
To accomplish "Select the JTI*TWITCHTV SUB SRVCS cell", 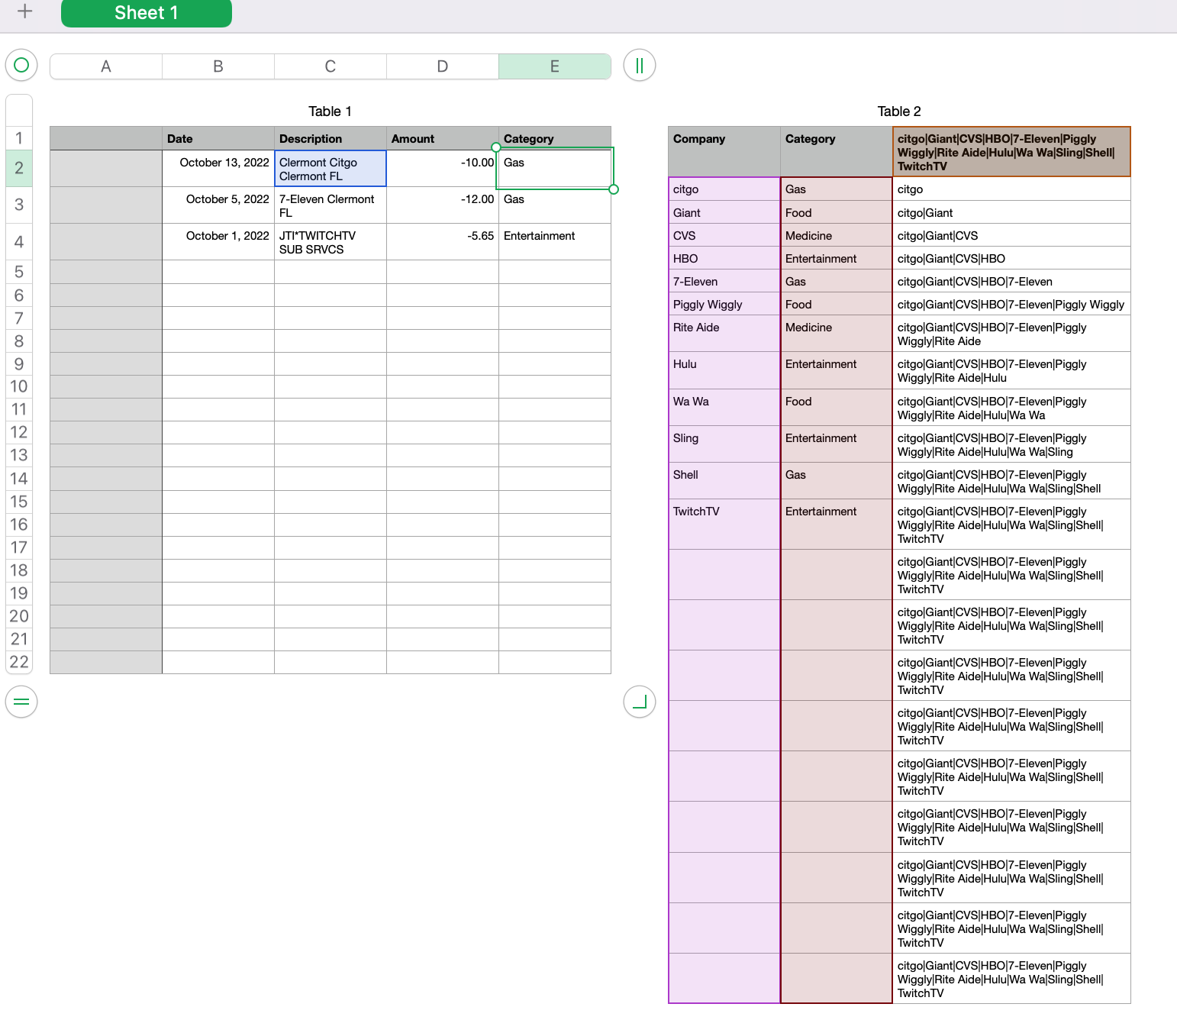I will 331,242.
